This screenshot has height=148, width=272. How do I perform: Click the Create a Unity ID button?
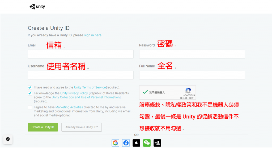(43, 127)
